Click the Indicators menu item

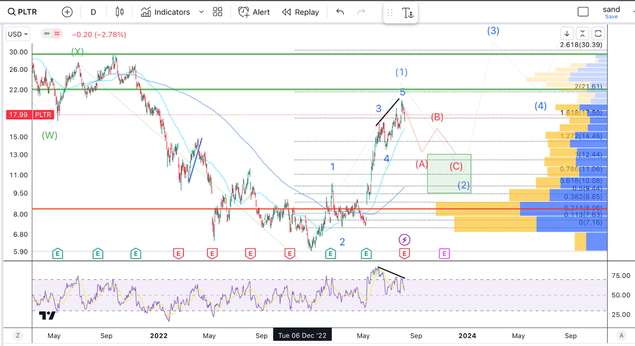[171, 11]
